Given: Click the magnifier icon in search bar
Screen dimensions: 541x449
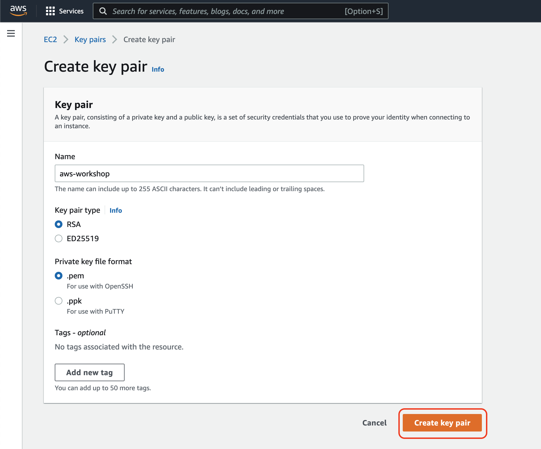Looking at the screenshot, I should (103, 11).
